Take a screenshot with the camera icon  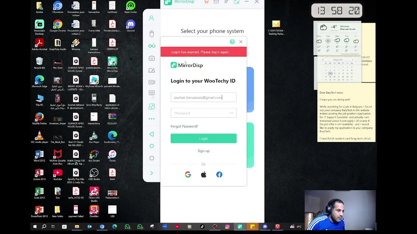pos(151,58)
